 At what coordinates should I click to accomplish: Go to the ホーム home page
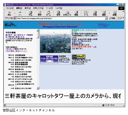[48, 13]
